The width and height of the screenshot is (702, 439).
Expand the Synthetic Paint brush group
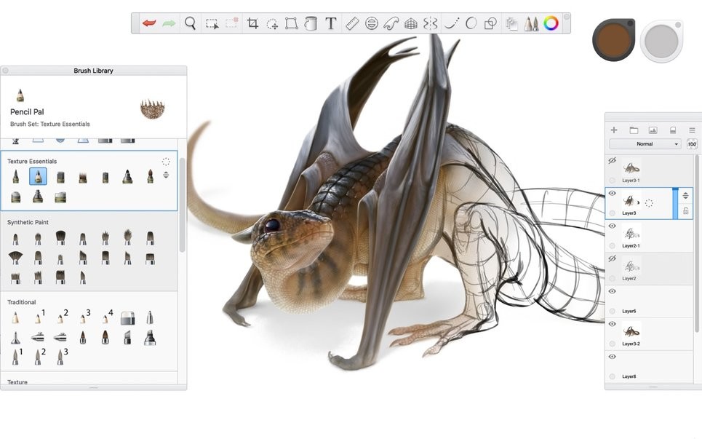(x=28, y=222)
